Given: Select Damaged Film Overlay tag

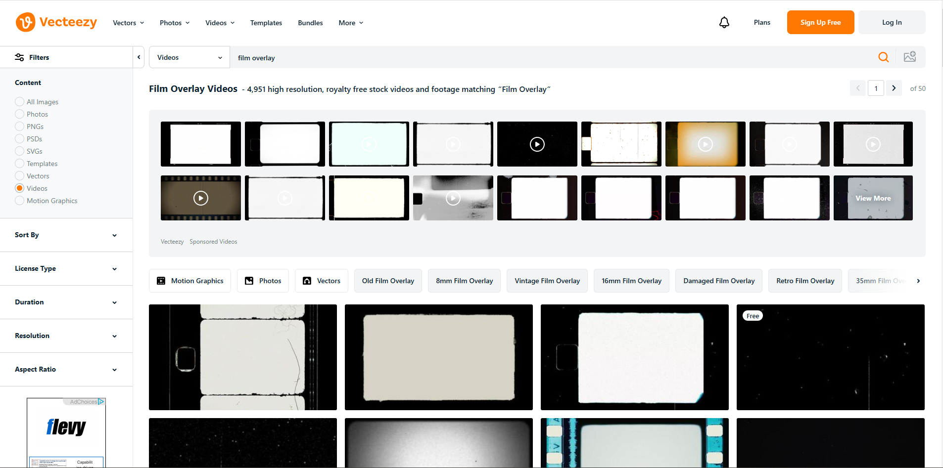Looking at the screenshot, I should tap(719, 281).
